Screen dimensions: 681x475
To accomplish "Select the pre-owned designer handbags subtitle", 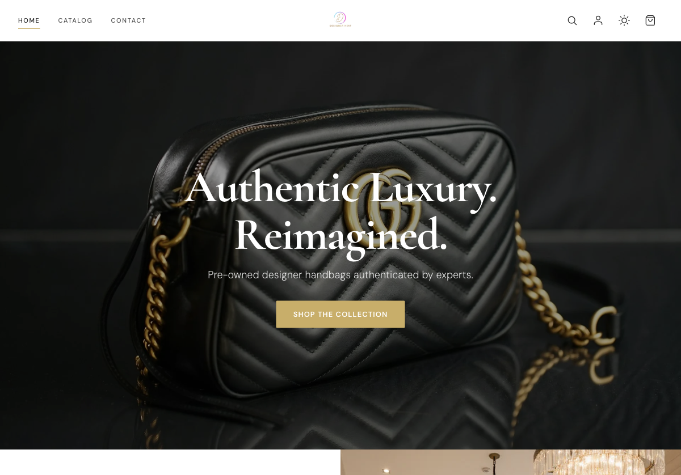I will pyautogui.click(x=340, y=275).
